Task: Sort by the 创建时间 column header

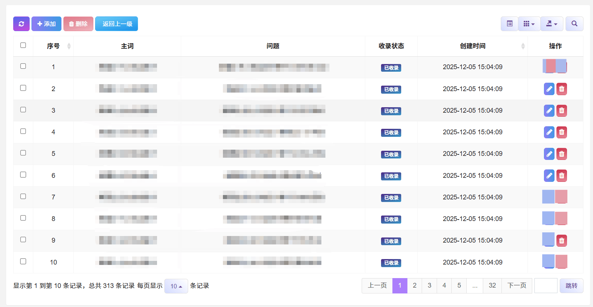Action: (473, 46)
